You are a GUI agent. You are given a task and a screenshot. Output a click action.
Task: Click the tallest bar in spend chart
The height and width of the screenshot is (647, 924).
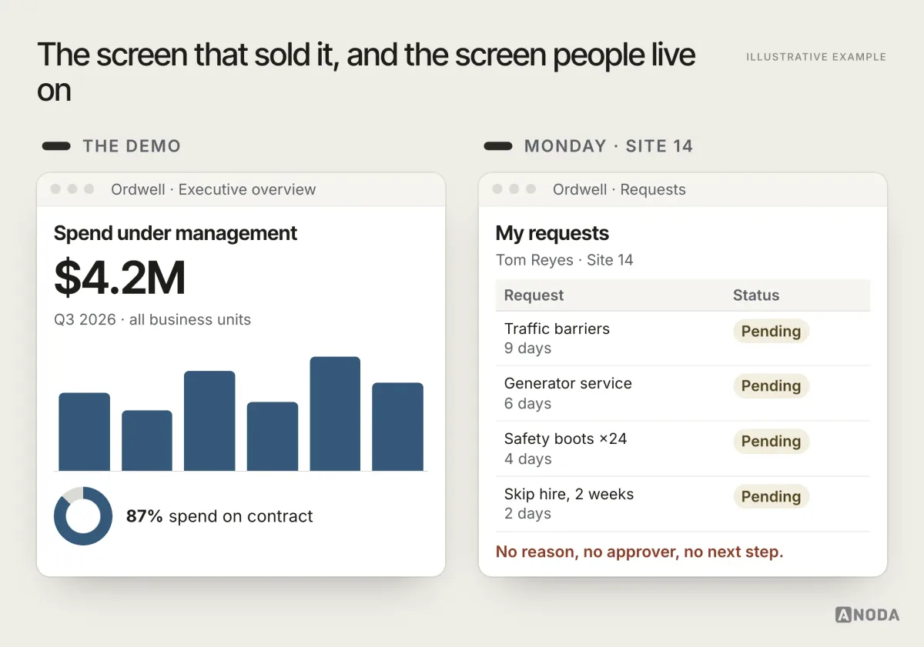(335, 414)
